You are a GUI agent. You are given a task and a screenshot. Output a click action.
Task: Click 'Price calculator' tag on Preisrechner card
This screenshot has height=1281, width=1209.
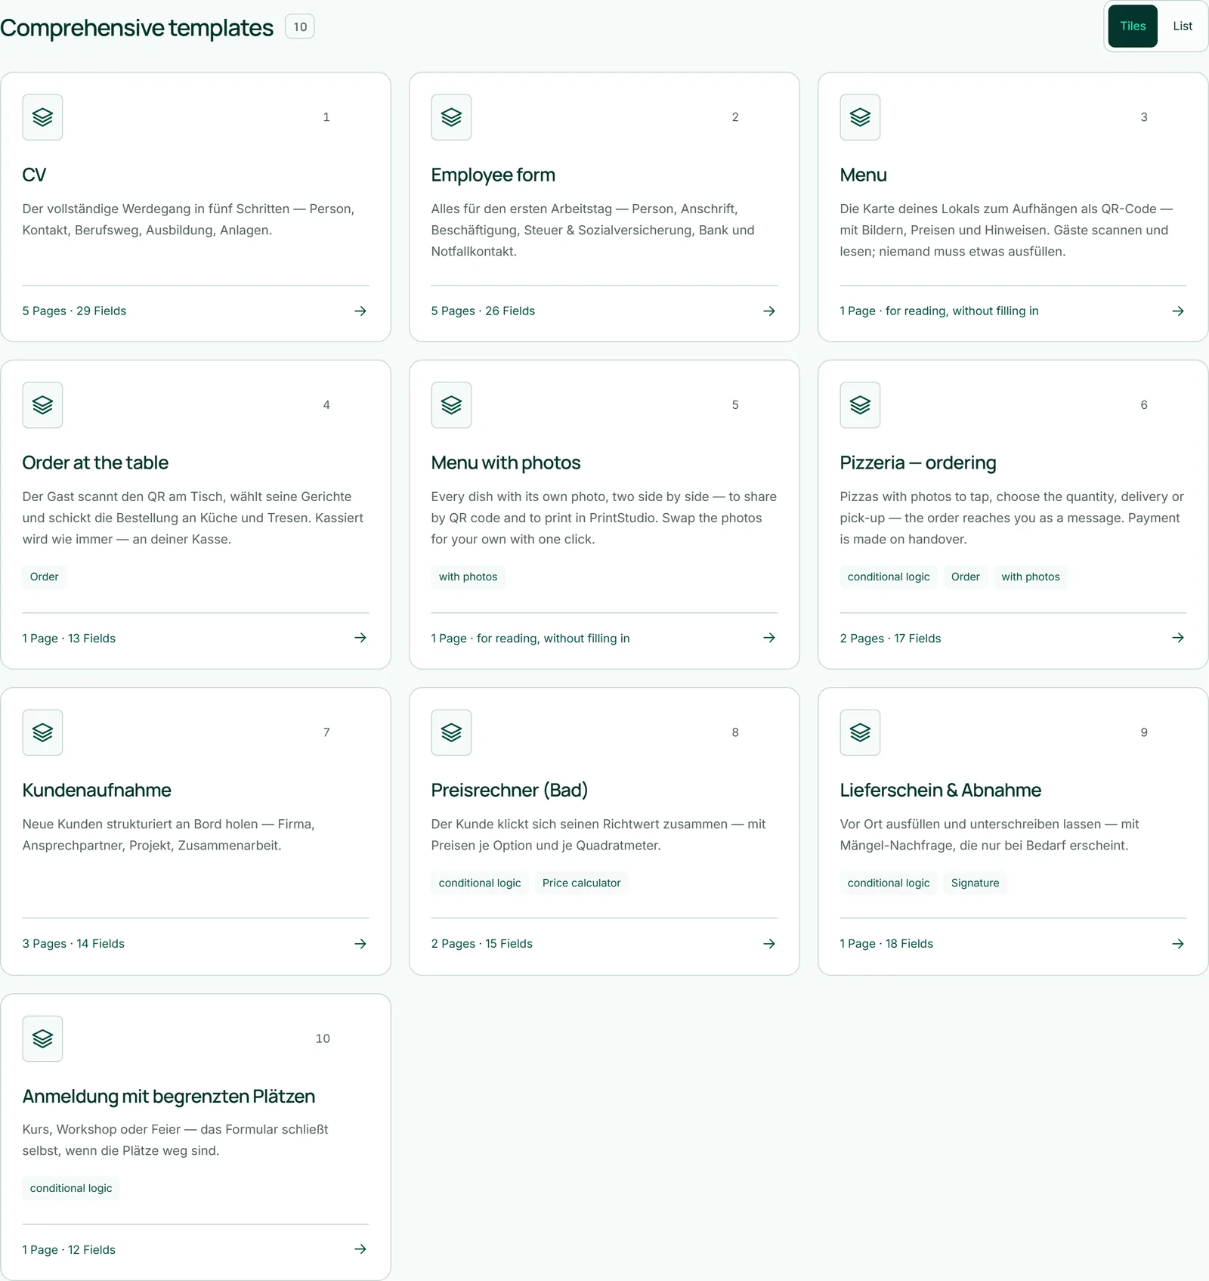tap(581, 883)
